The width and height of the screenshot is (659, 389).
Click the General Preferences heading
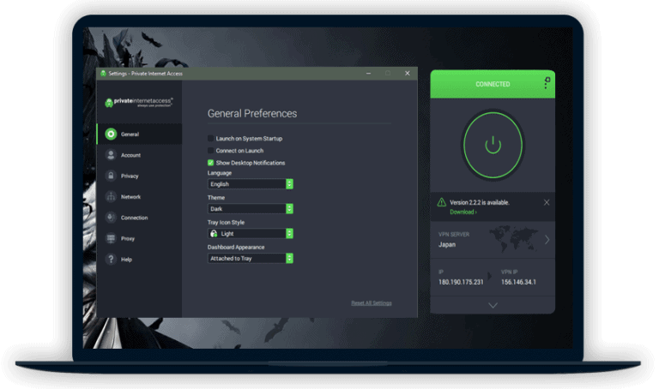pos(252,113)
